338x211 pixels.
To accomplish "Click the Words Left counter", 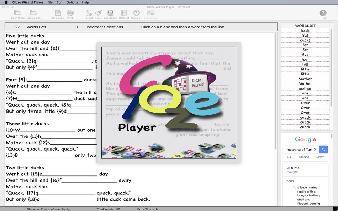I will coord(31,27).
